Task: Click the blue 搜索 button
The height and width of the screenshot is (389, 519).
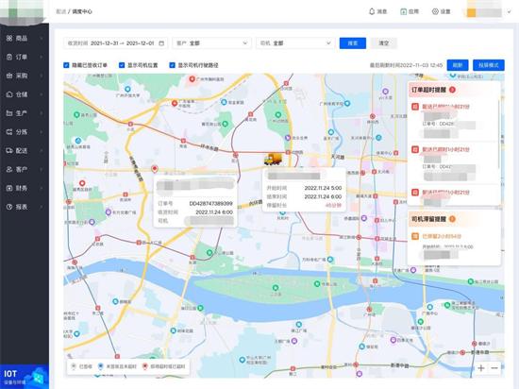Action: (353, 43)
